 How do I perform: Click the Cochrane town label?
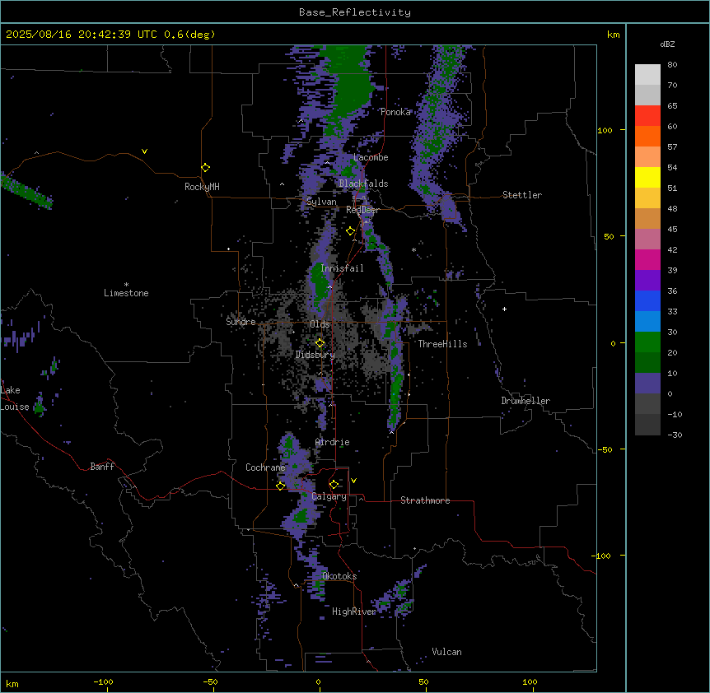(265, 467)
